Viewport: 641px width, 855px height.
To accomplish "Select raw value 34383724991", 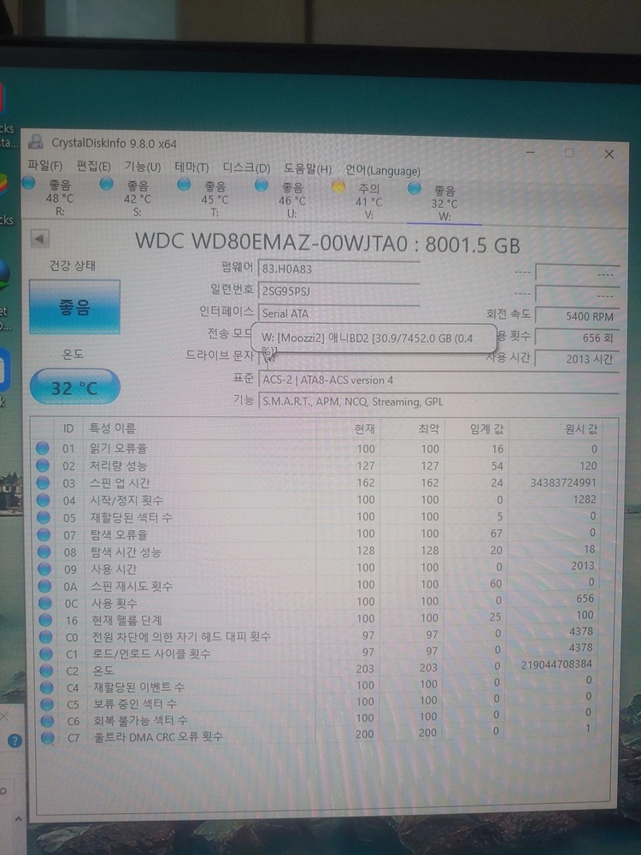I will pos(563,482).
